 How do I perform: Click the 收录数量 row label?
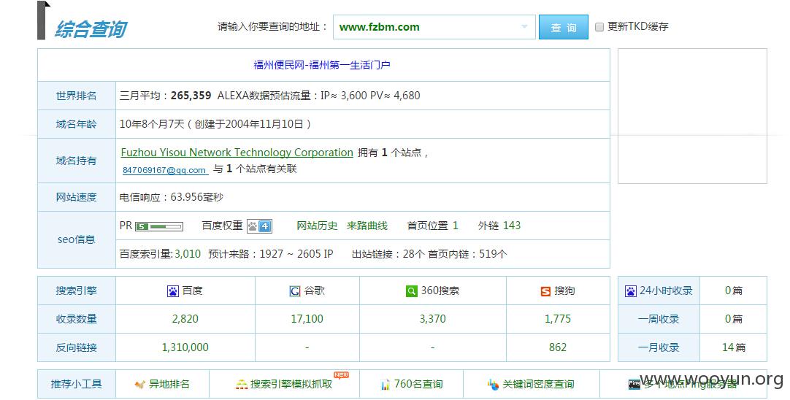click(x=76, y=319)
